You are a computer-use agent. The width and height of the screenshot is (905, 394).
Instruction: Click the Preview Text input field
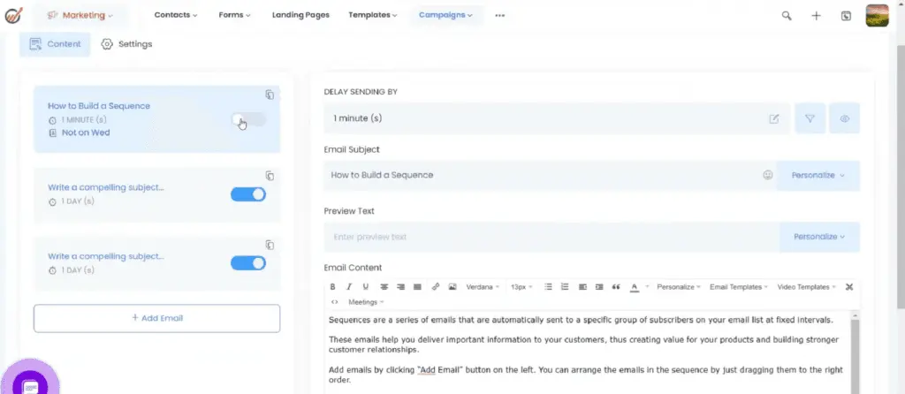coord(551,237)
